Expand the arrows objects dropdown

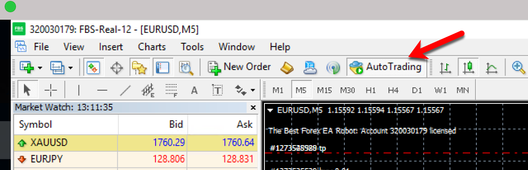pos(253,90)
